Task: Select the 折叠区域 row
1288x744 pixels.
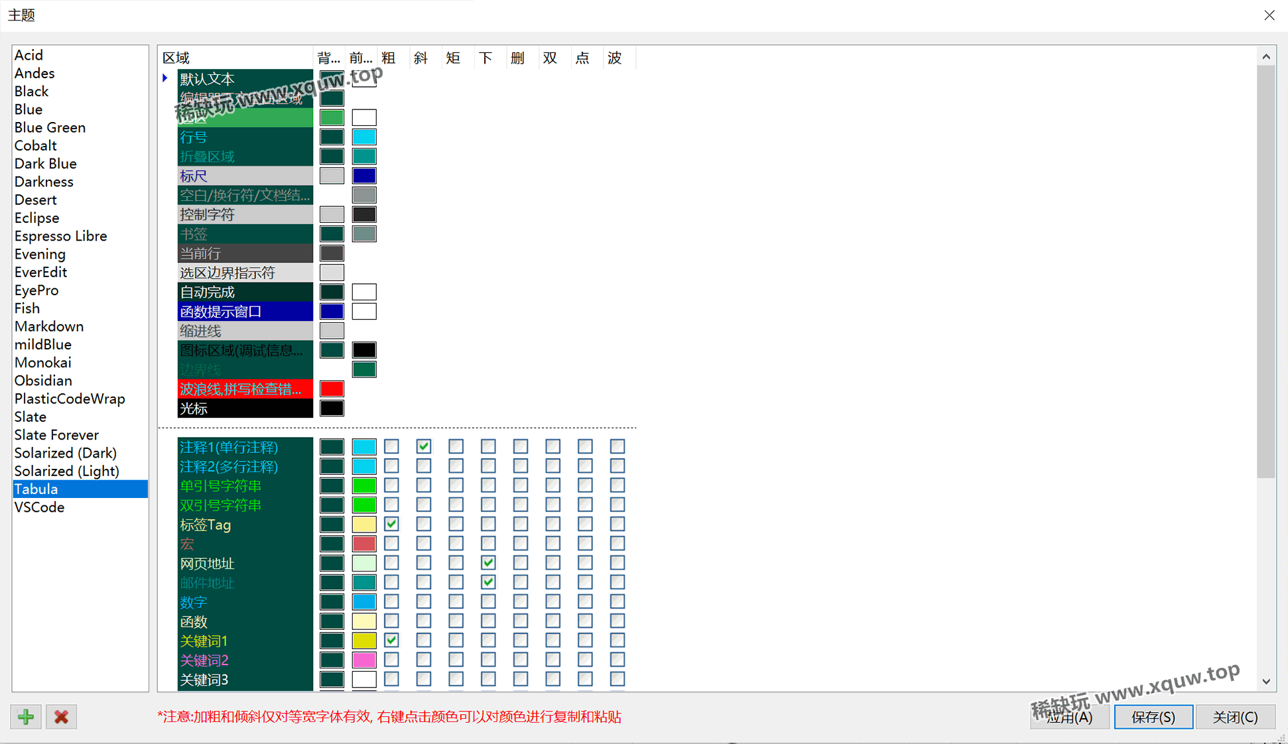Action: [x=245, y=156]
